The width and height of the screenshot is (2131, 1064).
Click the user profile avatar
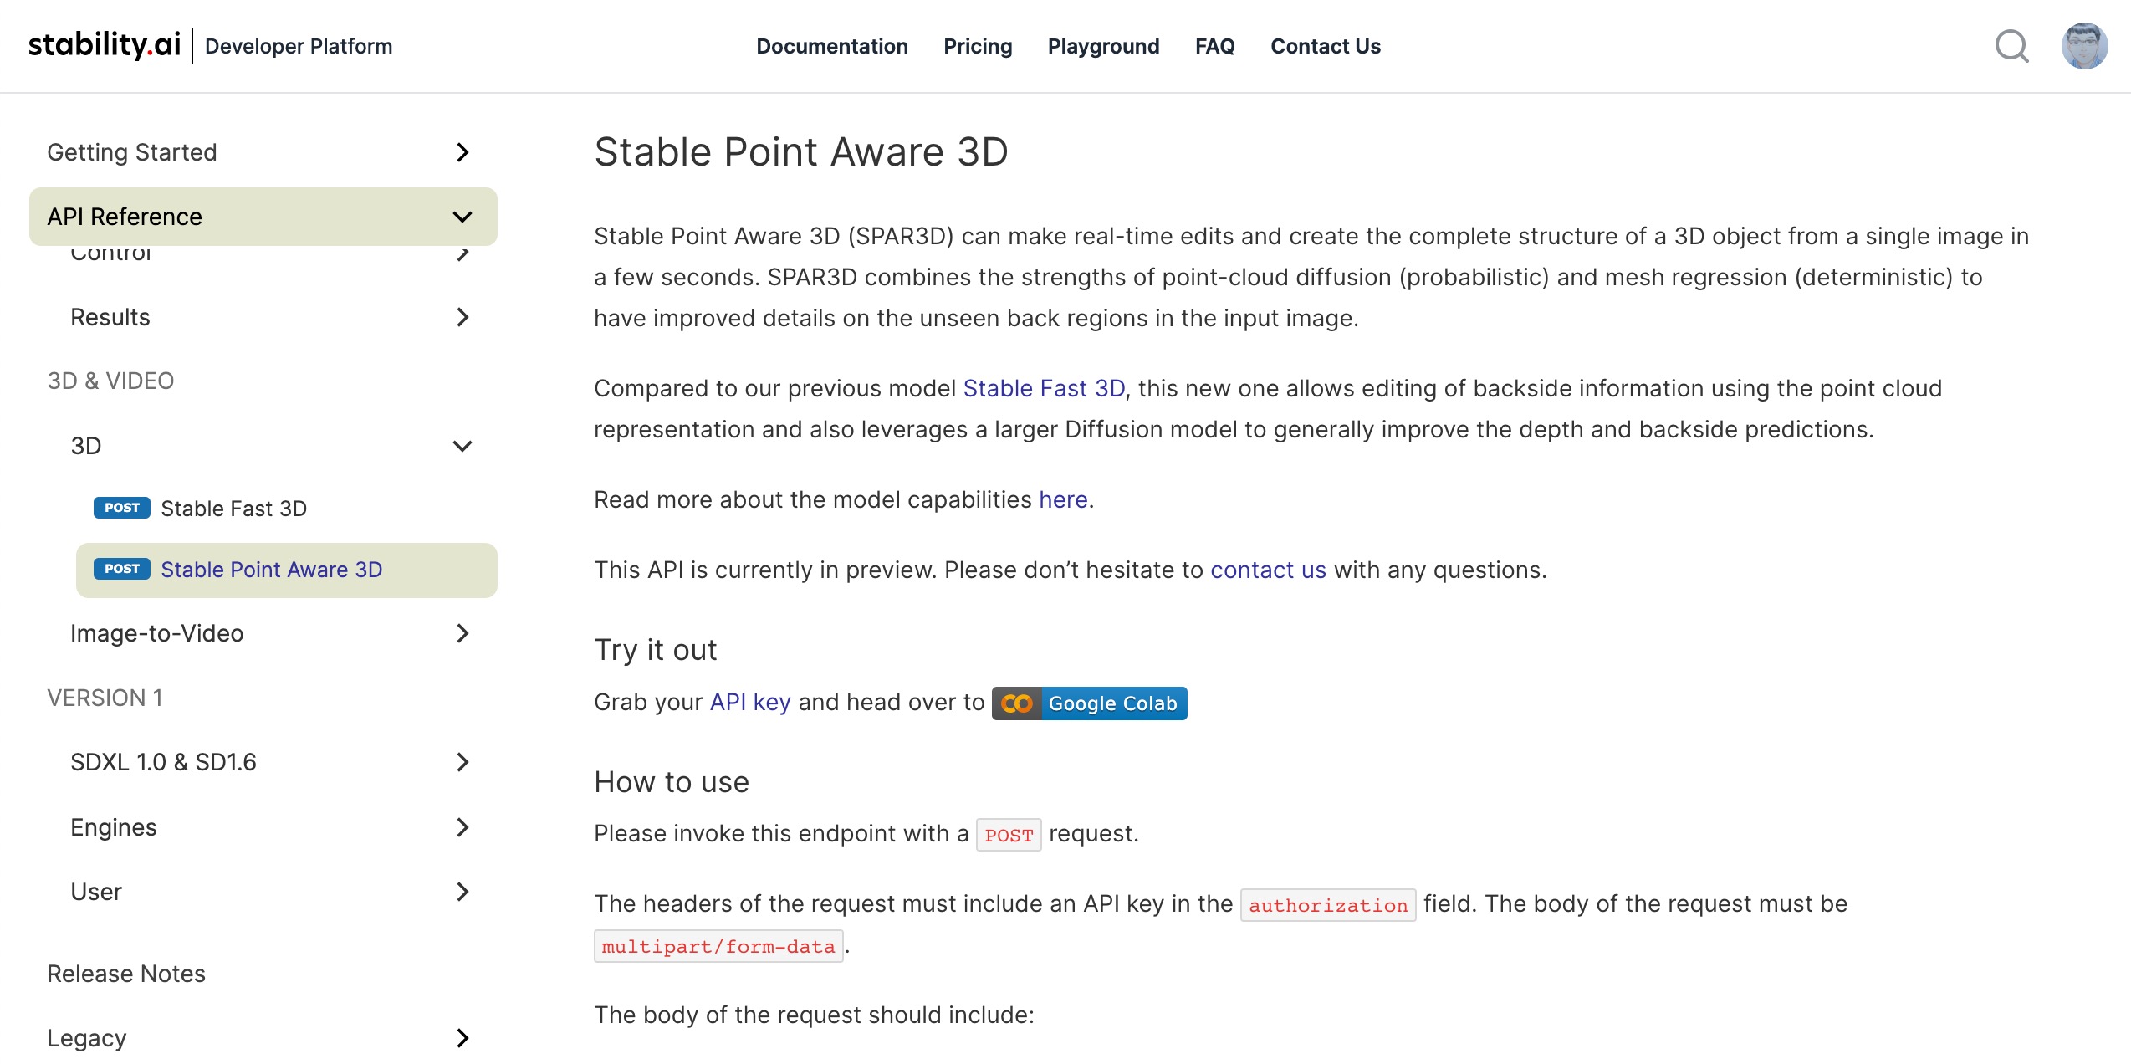(x=2086, y=47)
